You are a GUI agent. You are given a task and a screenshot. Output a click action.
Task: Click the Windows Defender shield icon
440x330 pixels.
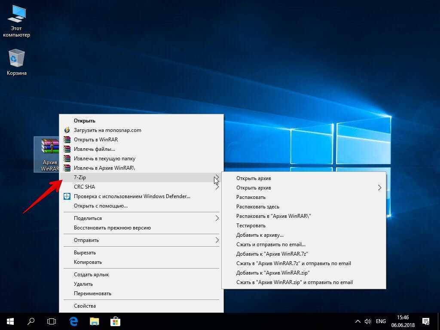click(x=67, y=196)
